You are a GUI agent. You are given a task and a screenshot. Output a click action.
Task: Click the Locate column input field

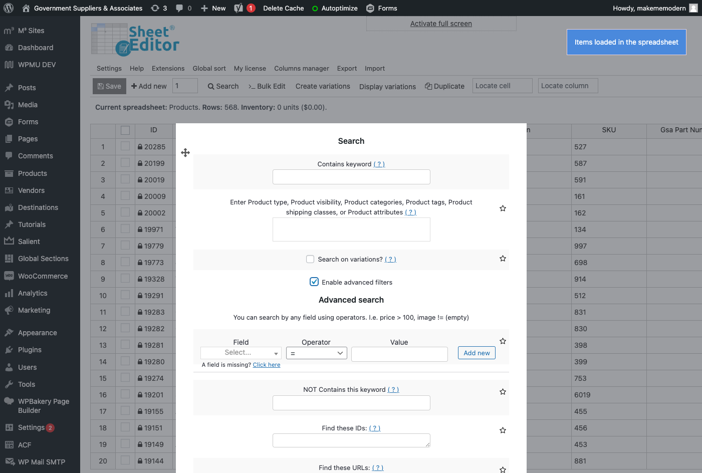568,86
